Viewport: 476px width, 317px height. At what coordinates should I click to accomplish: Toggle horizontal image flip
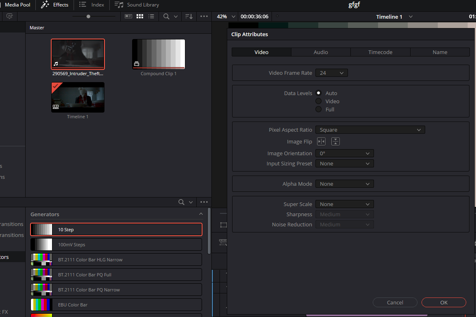point(321,141)
